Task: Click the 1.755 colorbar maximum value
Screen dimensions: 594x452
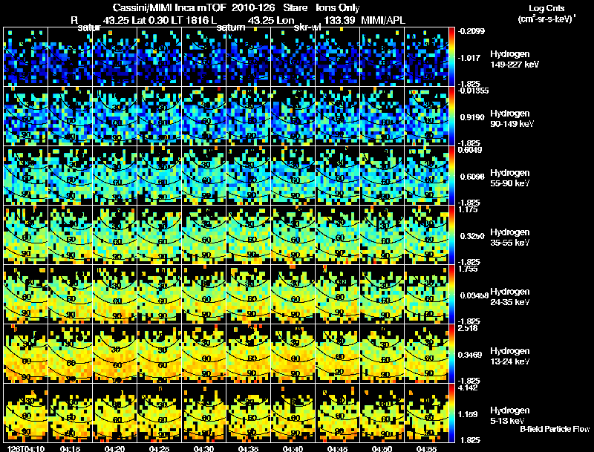Action: 468,269
